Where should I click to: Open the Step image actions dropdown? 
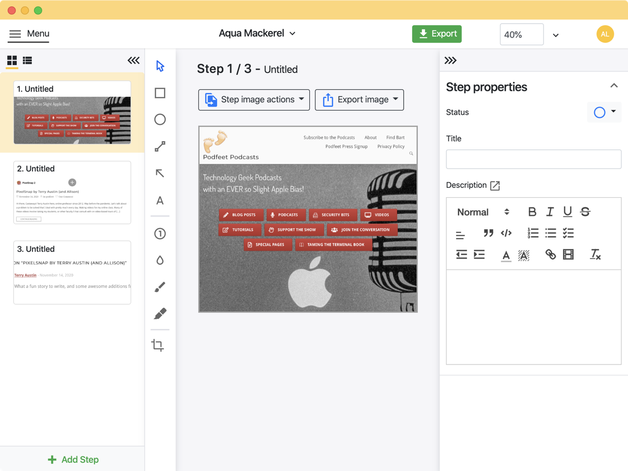(254, 100)
